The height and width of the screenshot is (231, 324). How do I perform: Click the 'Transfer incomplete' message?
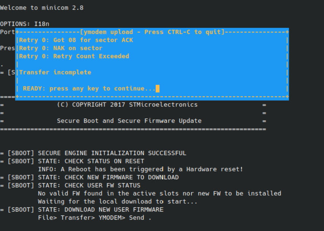pos(55,72)
